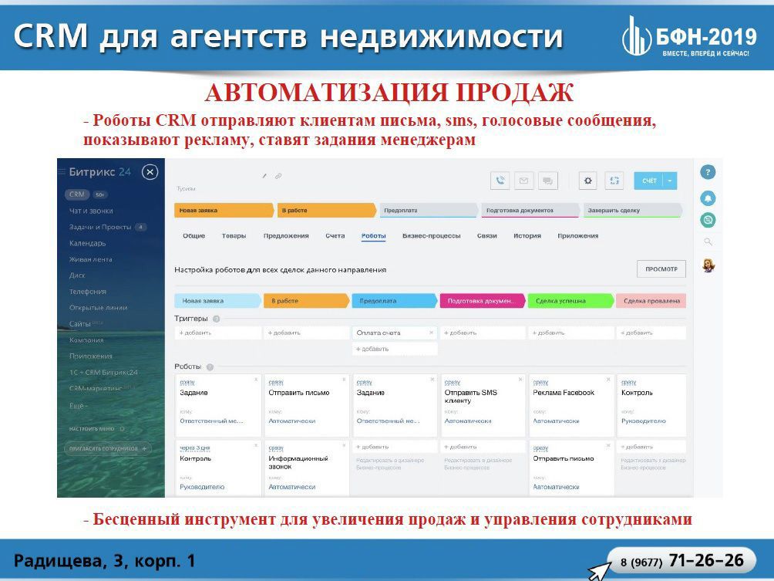This screenshot has width=774, height=581.
Task: Click help icon next to Роботы heading
Action: (x=210, y=367)
